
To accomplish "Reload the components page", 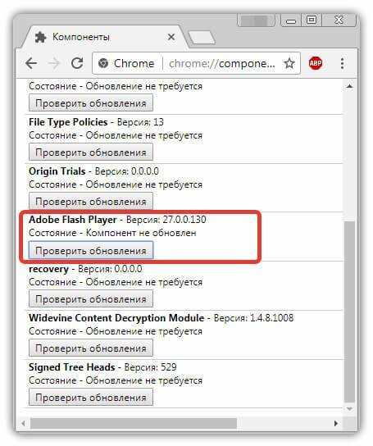I will point(77,63).
